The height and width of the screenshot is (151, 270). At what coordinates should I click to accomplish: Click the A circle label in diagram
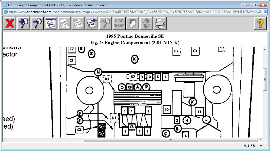pyautogui.click(x=138, y=87)
